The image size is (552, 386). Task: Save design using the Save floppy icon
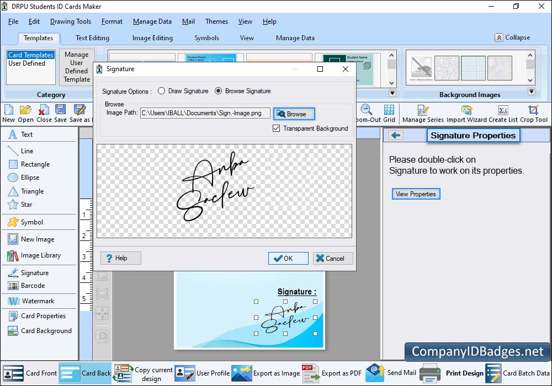(60, 110)
